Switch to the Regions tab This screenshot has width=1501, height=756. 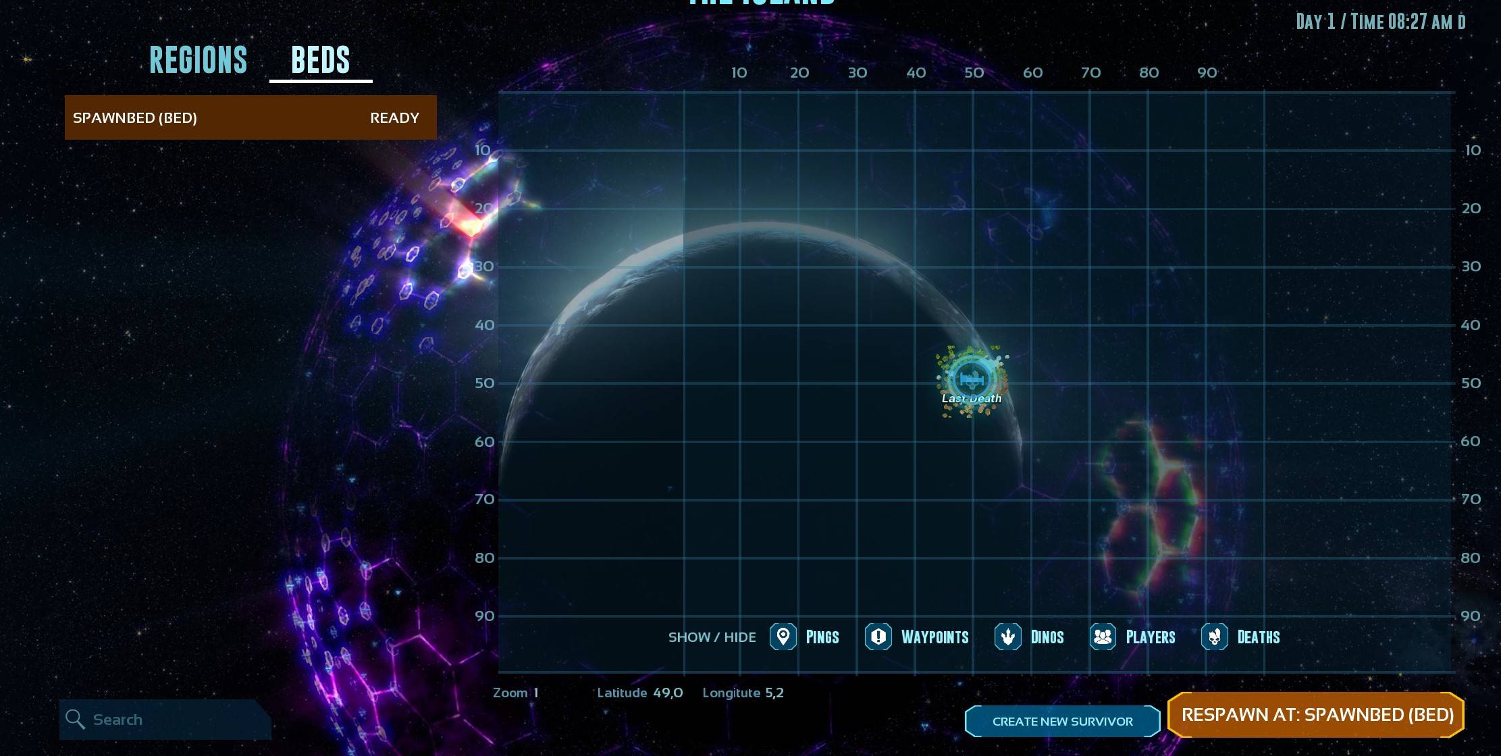tap(199, 60)
